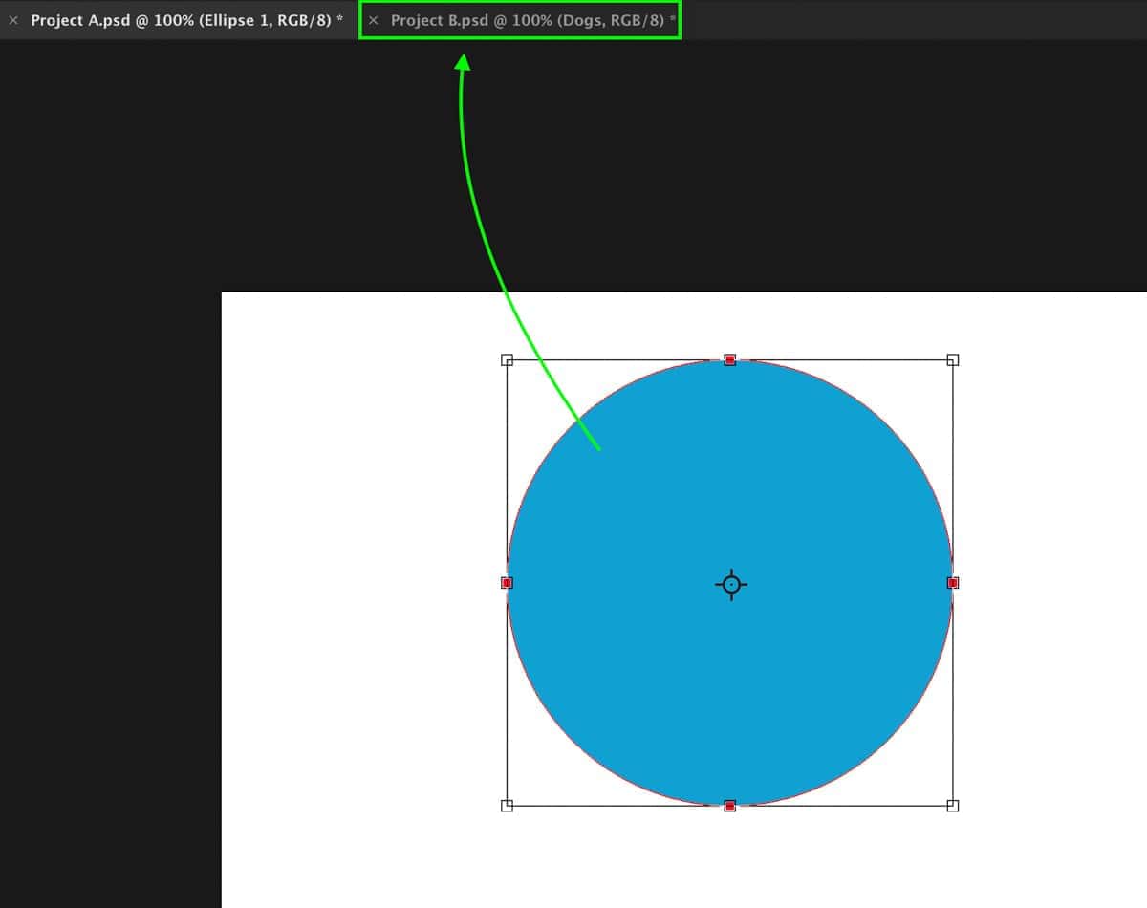Click the top-right corner transform handle

pos(953,360)
